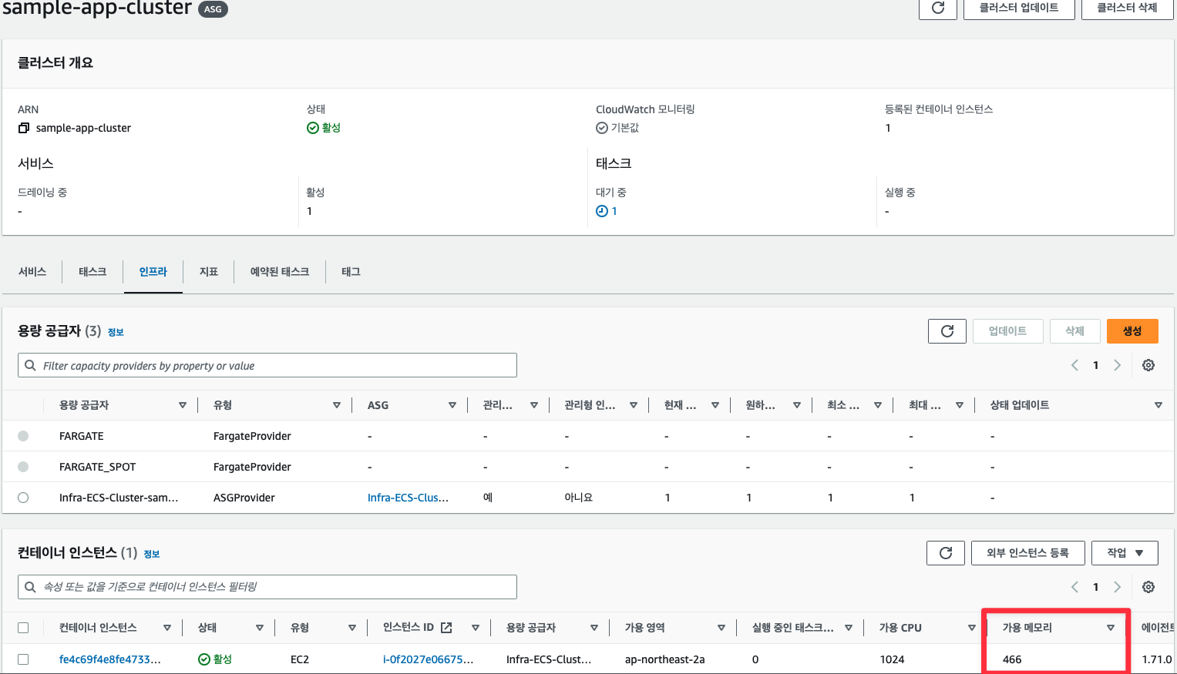Refresh the cluster with the top refresh icon

coord(938,8)
